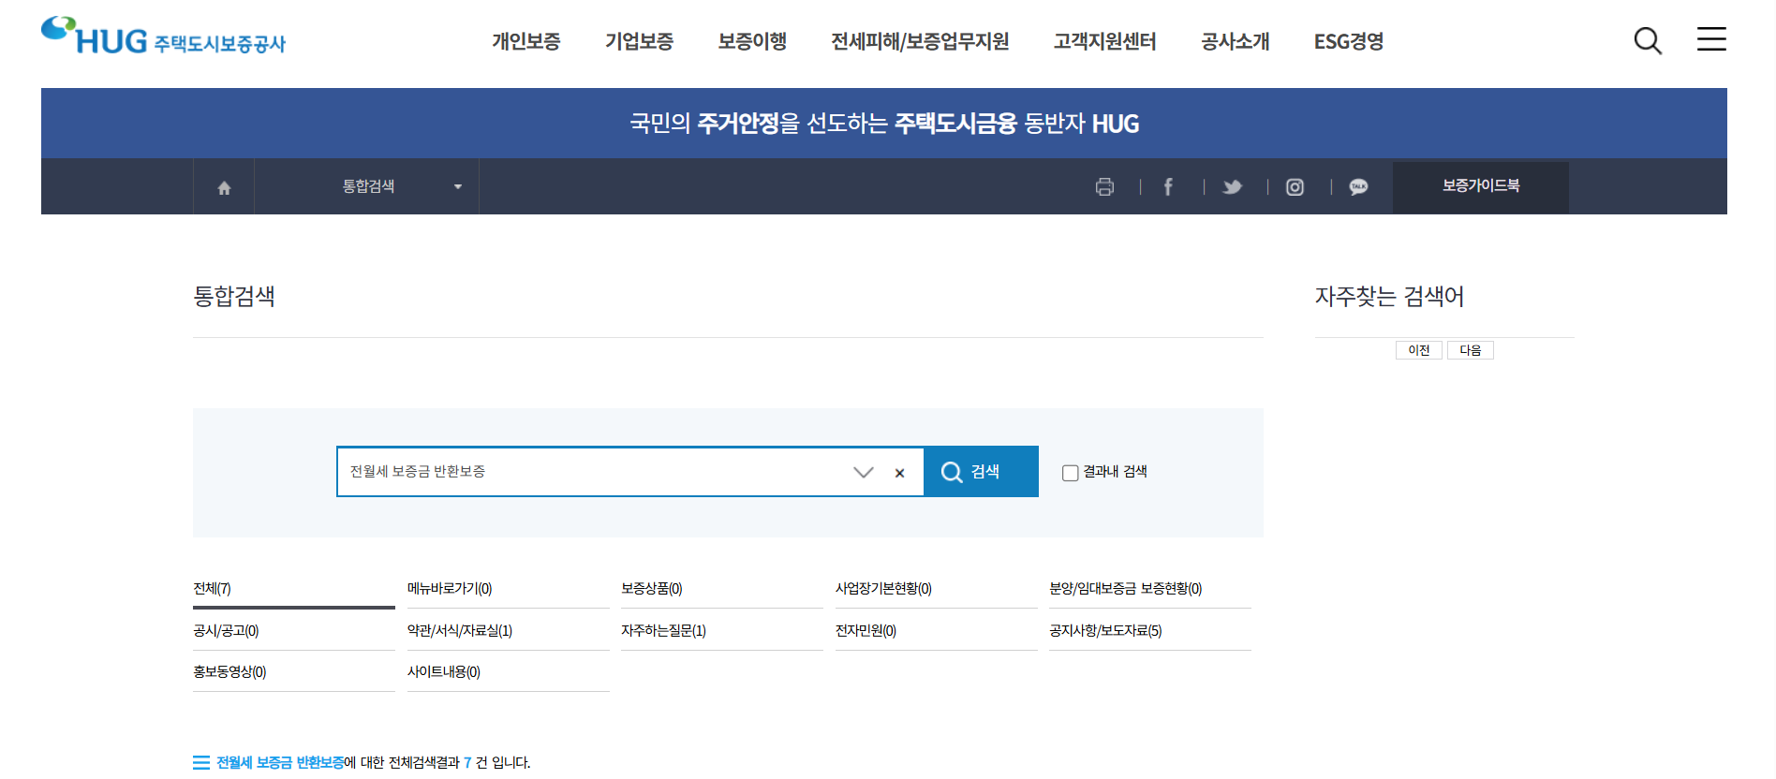Open the site search magnifier icon

(x=1648, y=40)
